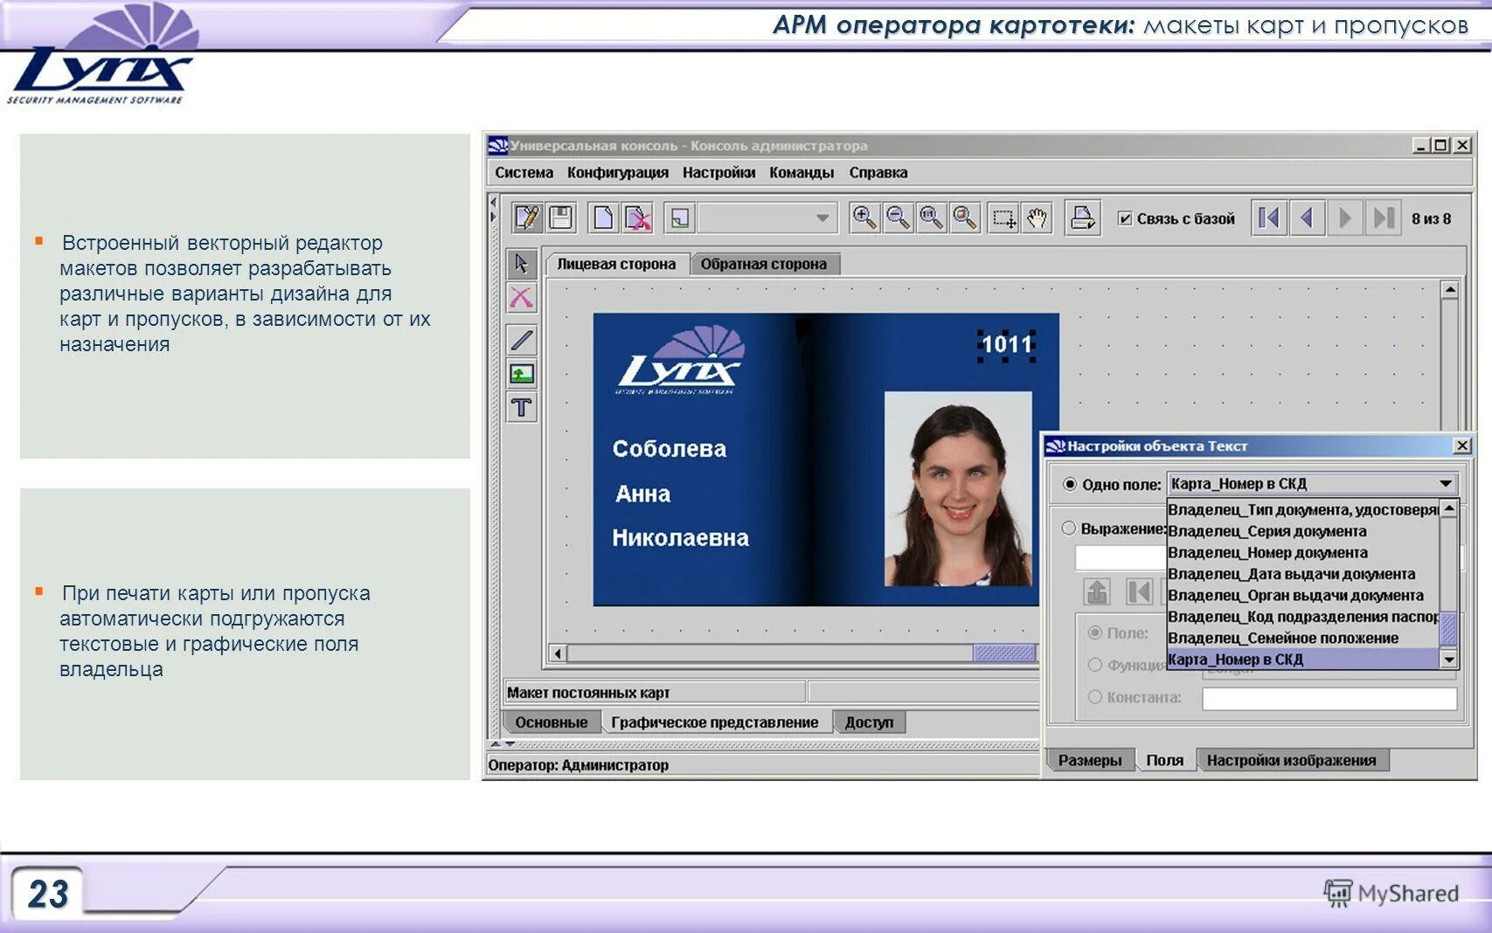Choose 'Владелец_Тип документа' from list

tap(1303, 509)
